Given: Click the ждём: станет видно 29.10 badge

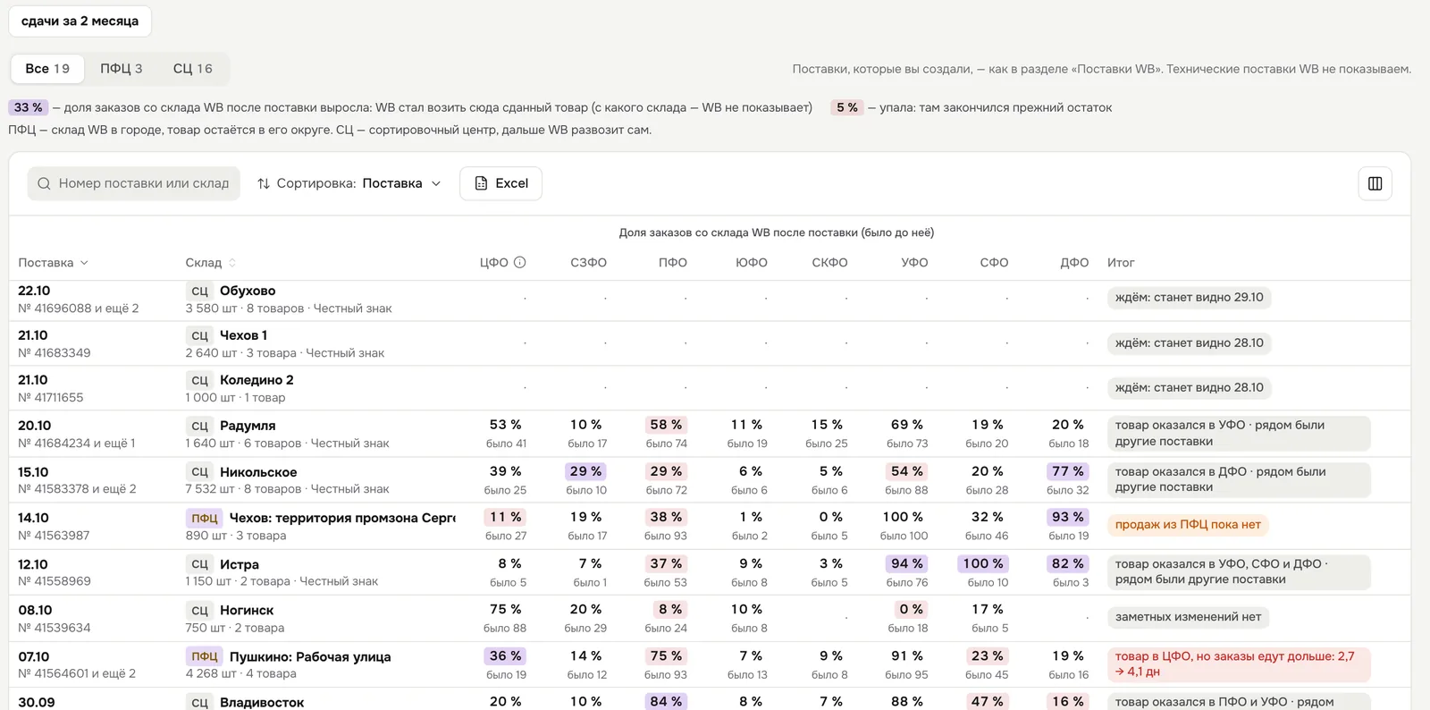Looking at the screenshot, I should point(1189,298).
